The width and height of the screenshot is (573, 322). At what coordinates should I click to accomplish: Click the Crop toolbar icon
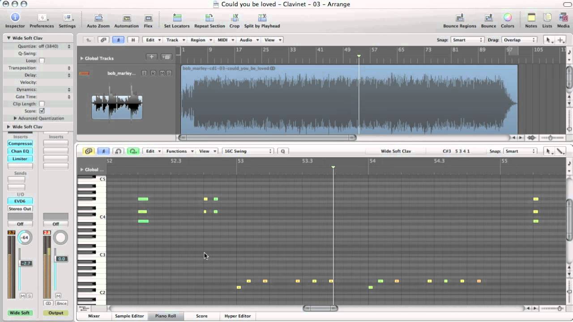click(235, 18)
